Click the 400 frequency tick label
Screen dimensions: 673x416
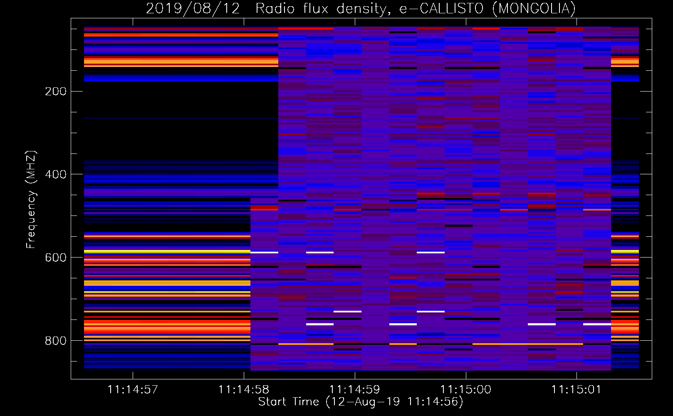[x=56, y=174]
